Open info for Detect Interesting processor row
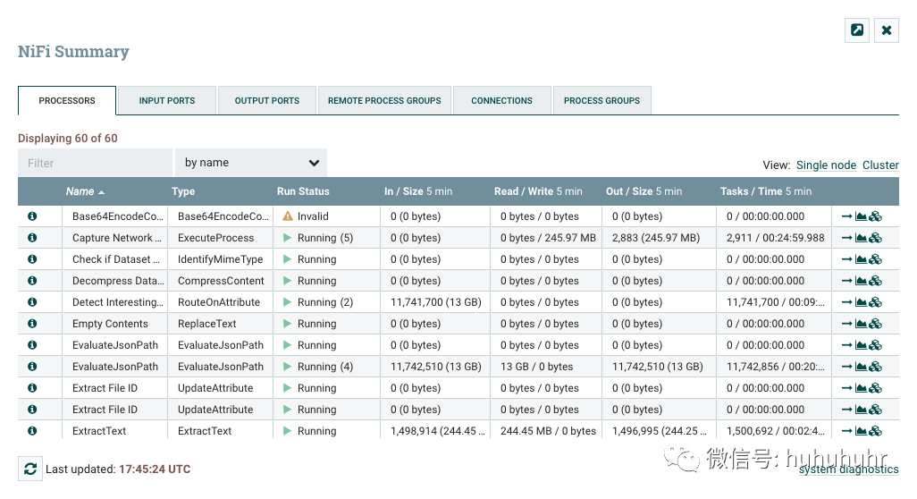Image resolution: width=917 pixels, height=499 pixels. click(32, 302)
